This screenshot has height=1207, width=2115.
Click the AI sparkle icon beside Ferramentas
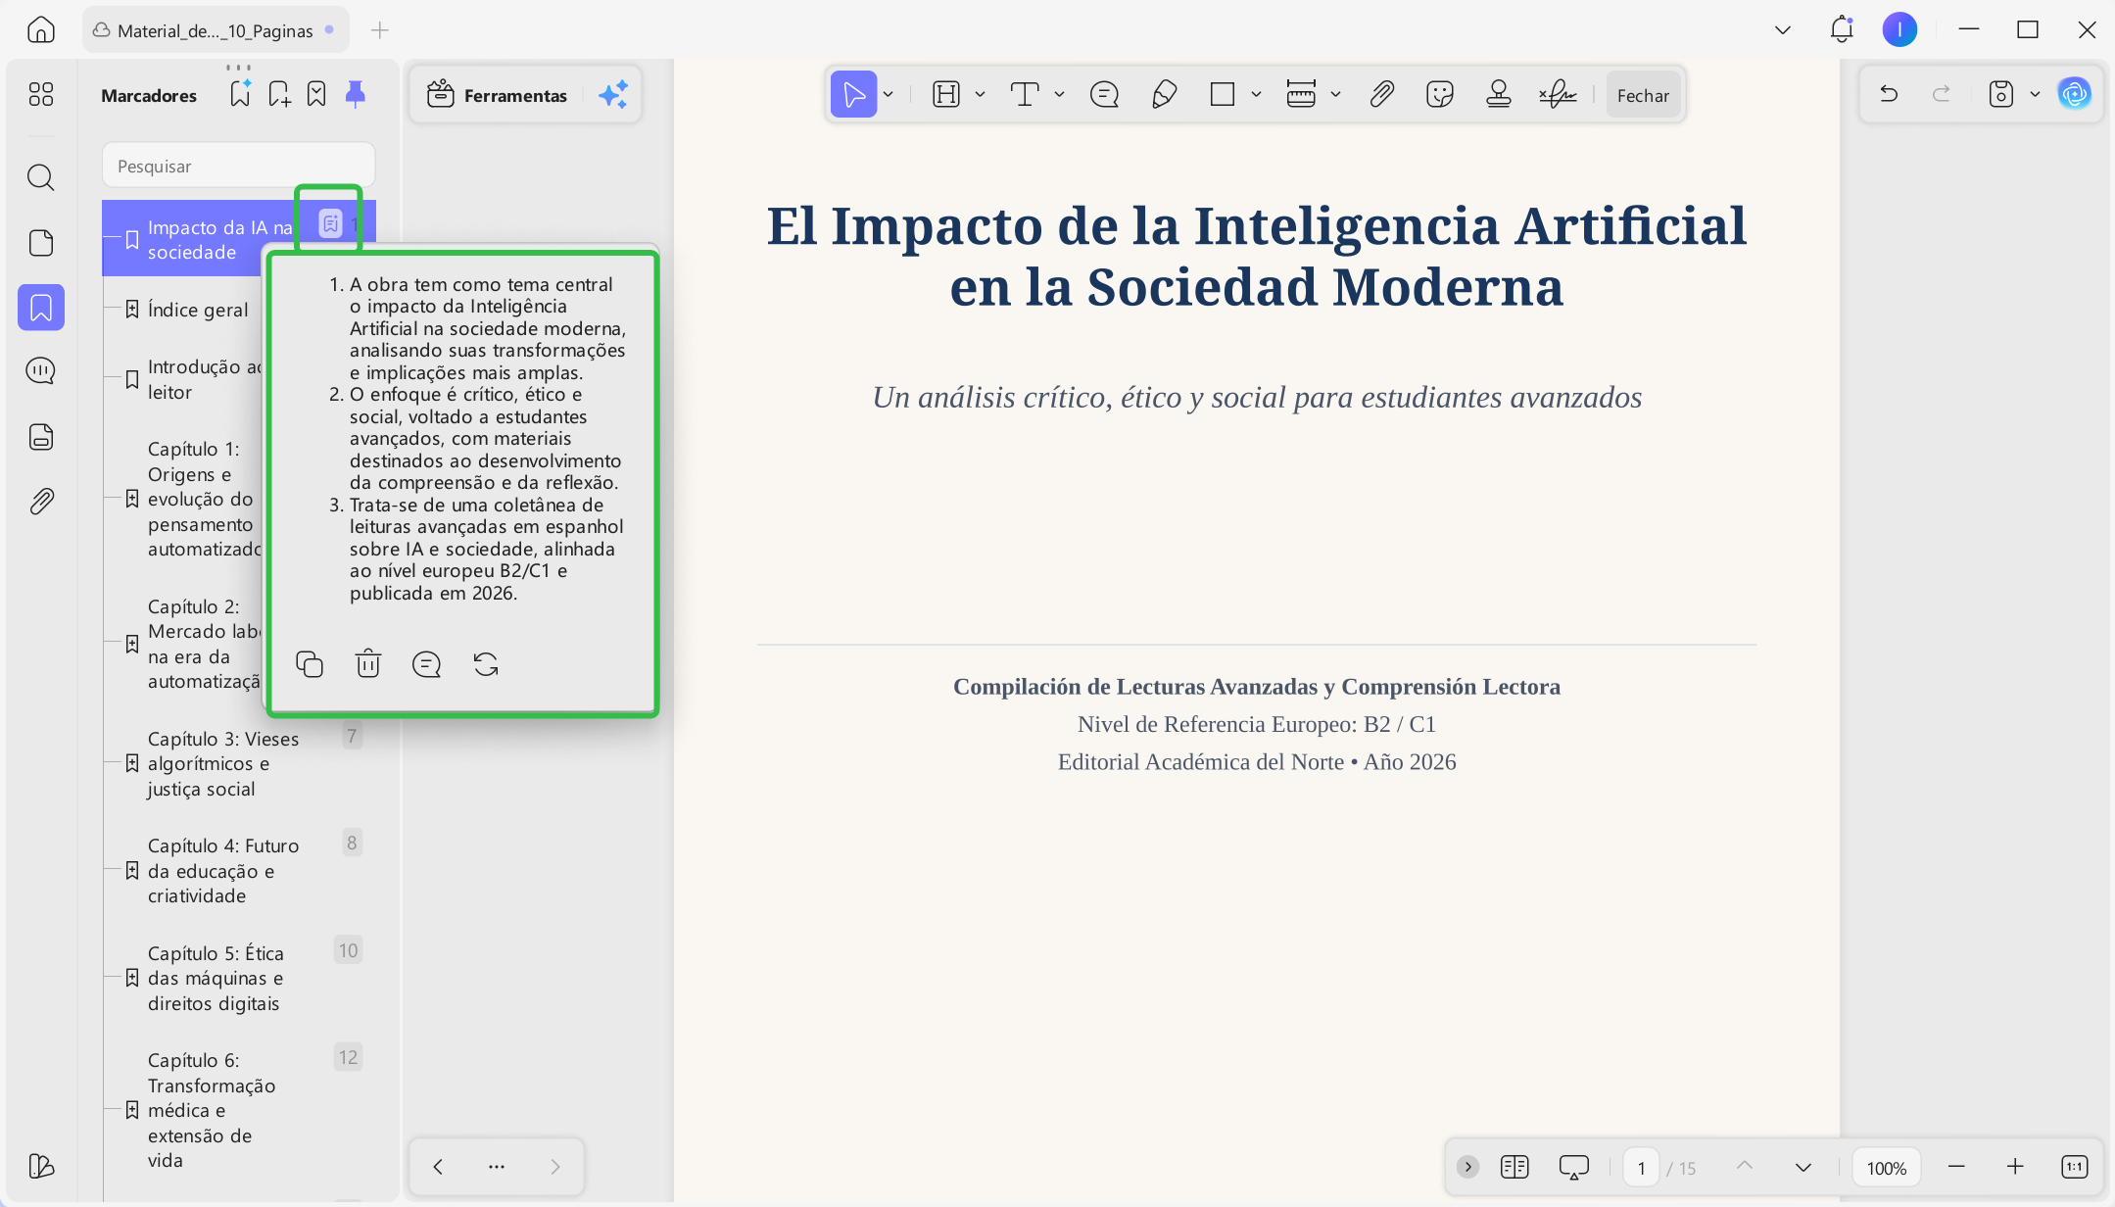click(613, 95)
